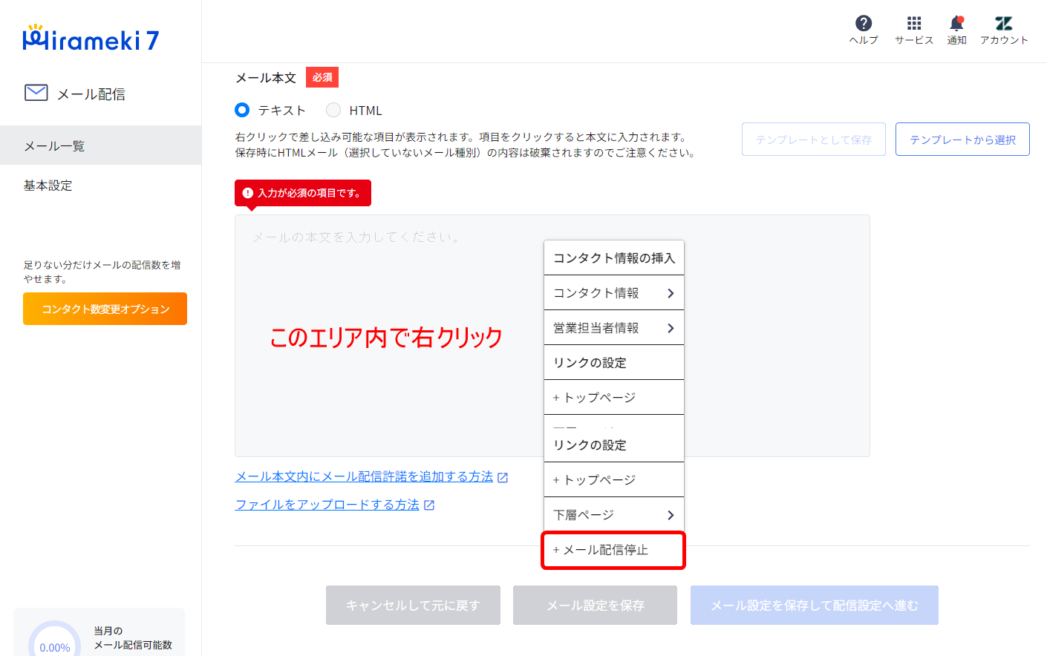Choose + メール配信停止 in context menu
Screen dimensions: 1047x656
[613, 550]
